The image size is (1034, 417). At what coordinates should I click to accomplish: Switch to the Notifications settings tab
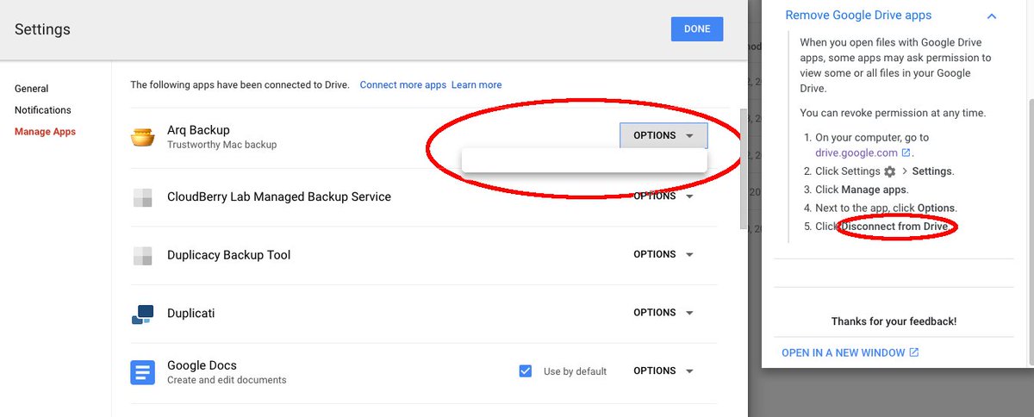pyautogui.click(x=43, y=110)
